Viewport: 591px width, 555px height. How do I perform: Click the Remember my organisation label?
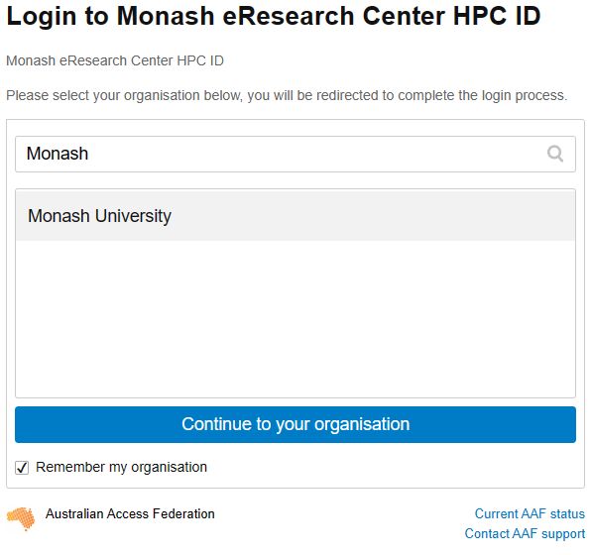[x=121, y=467]
